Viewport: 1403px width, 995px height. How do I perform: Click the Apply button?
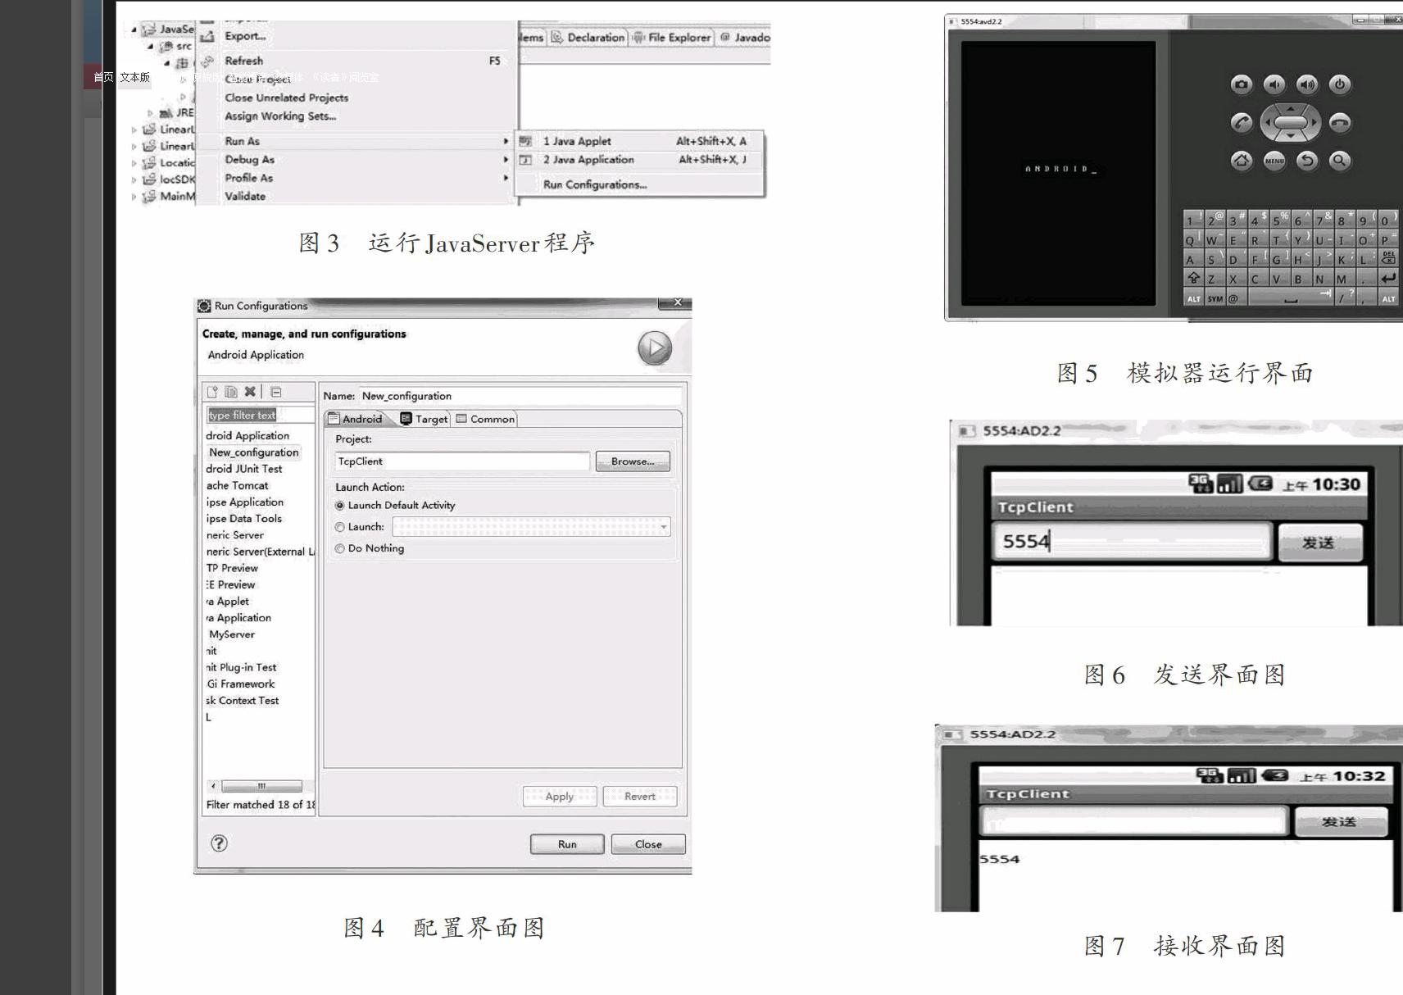560,796
